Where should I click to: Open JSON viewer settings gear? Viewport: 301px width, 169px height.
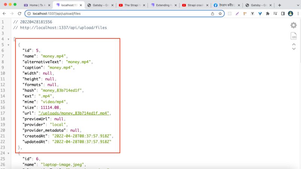(x=293, y=25)
